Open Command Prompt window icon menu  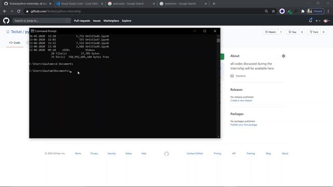coord(32,31)
